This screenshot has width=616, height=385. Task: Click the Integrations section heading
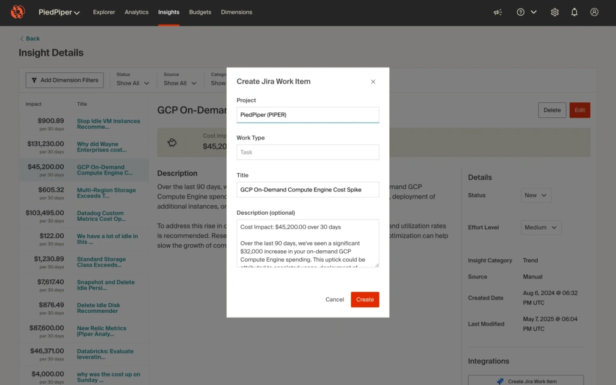pos(488,361)
